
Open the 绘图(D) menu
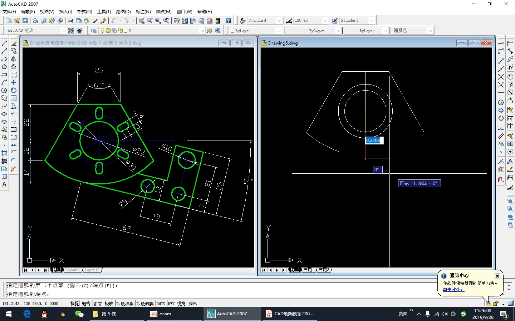pyautogui.click(x=123, y=12)
